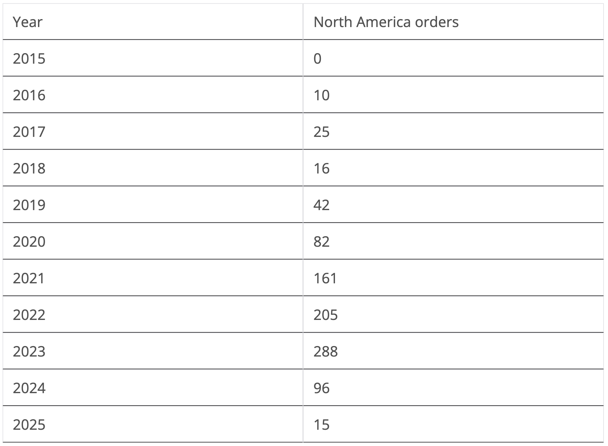Click the 2019 year cell
608x446 pixels.
[x=29, y=205]
